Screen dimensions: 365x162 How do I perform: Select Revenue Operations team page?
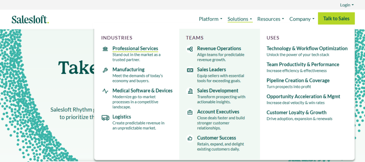point(219,48)
